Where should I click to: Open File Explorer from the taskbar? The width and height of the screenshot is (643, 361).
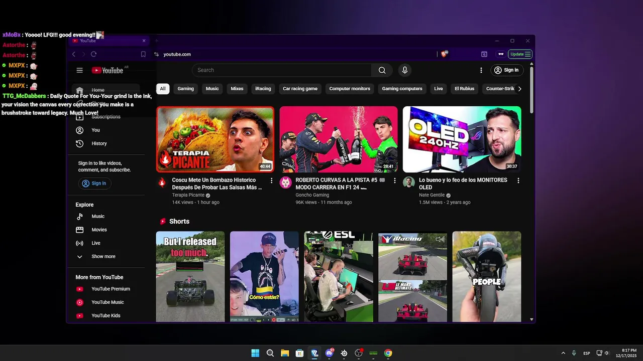click(x=285, y=353)
